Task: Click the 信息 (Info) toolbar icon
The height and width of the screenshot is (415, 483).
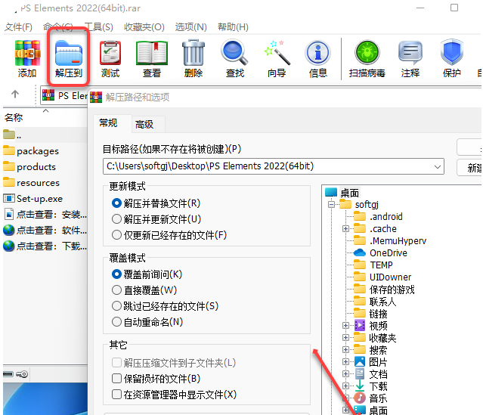Action: click(x=317, y=54)
